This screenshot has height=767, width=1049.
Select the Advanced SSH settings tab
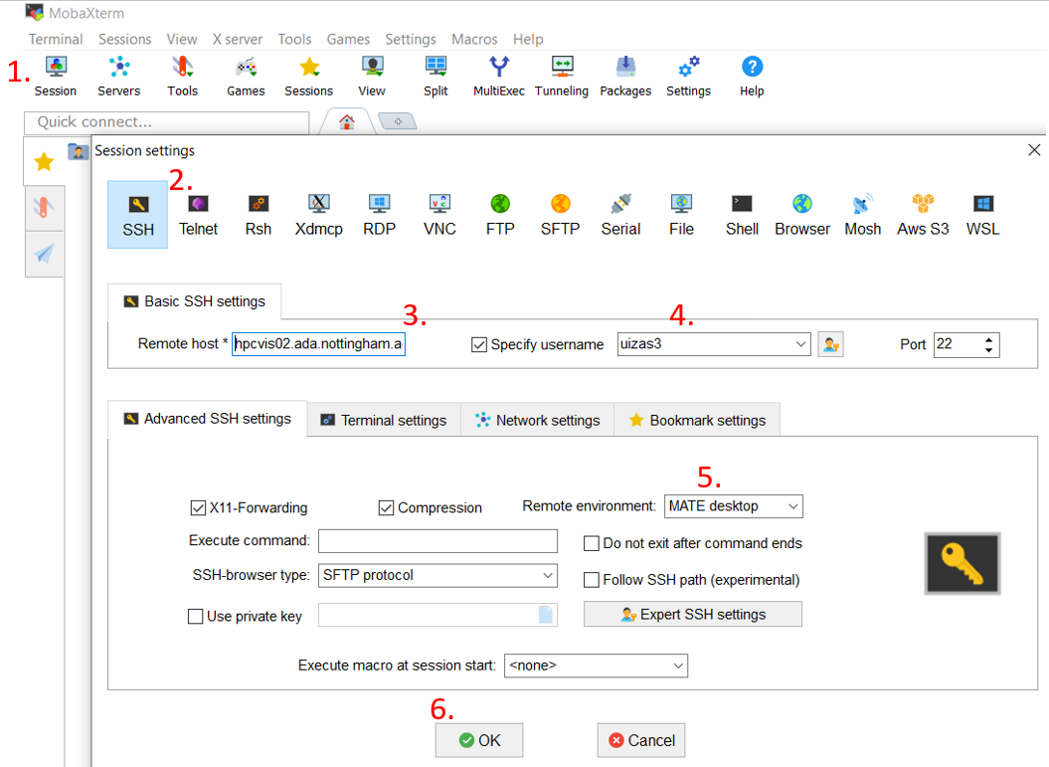(208, 419)
